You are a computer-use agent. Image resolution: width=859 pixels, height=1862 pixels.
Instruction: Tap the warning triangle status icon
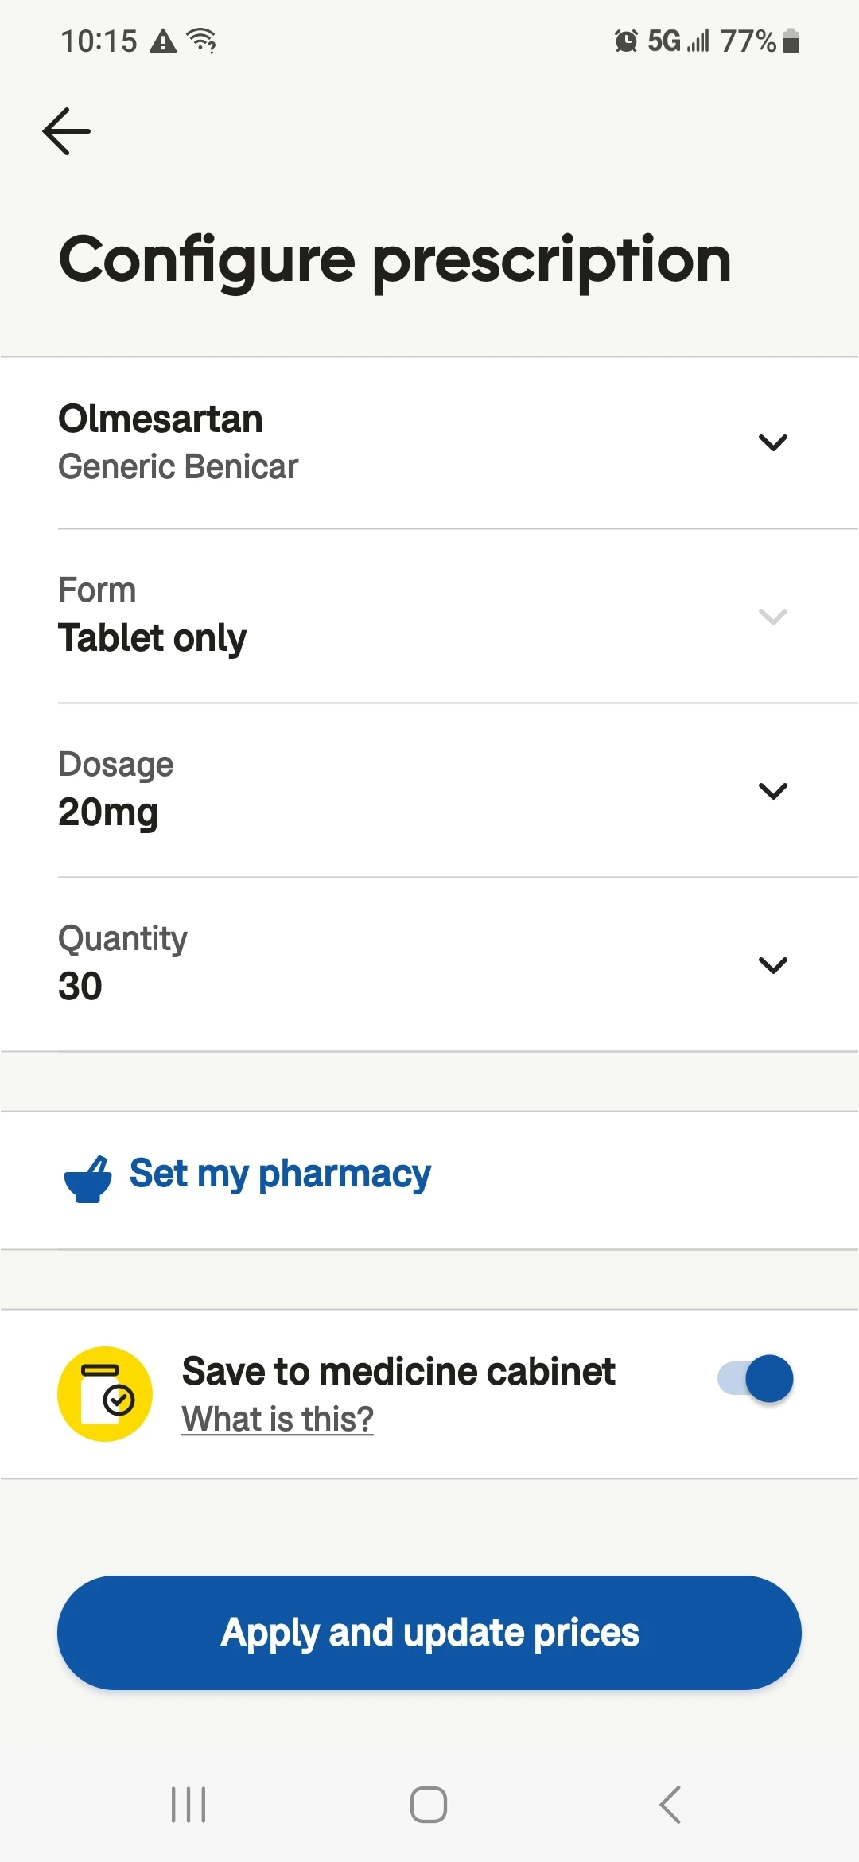click(x=163, y=41)
